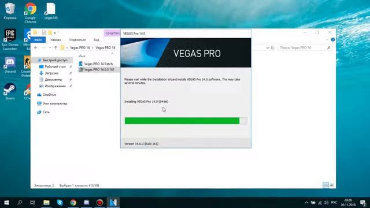Open the Файл tab in Explorer
The image size is (370, 208).
(38, 40)
